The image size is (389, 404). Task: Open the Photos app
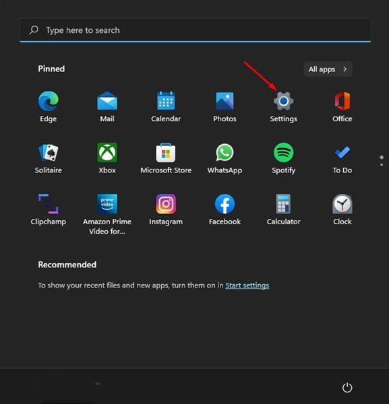[x=225, y=106]
